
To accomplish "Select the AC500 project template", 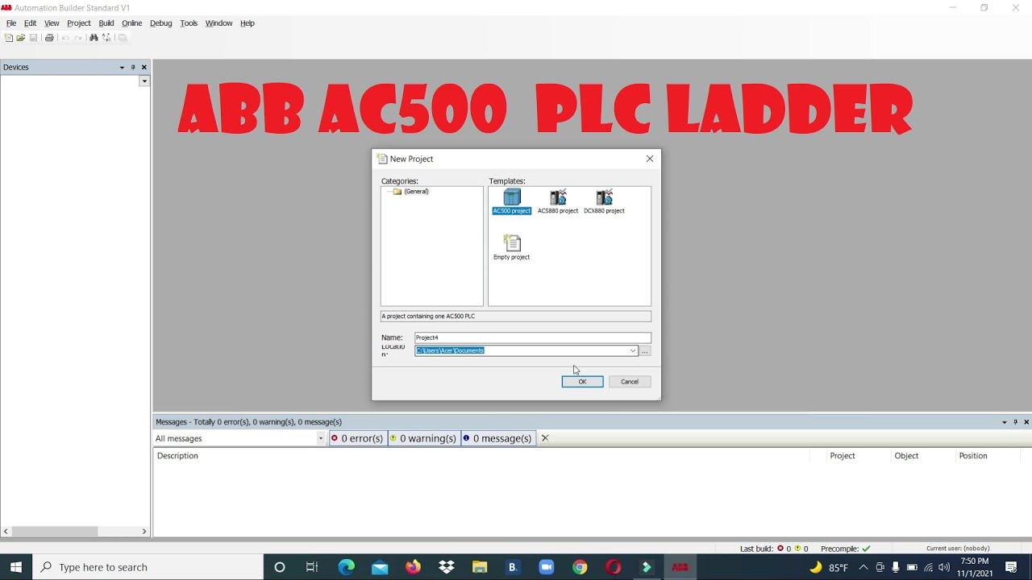I will pos(512,202).
